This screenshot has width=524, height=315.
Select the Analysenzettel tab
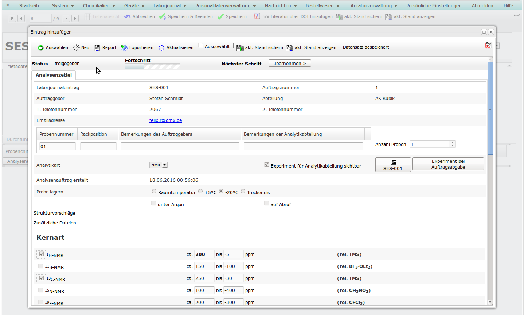(54, 75)
